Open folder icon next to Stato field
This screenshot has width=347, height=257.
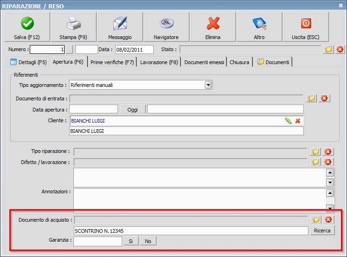pos(328,49)
